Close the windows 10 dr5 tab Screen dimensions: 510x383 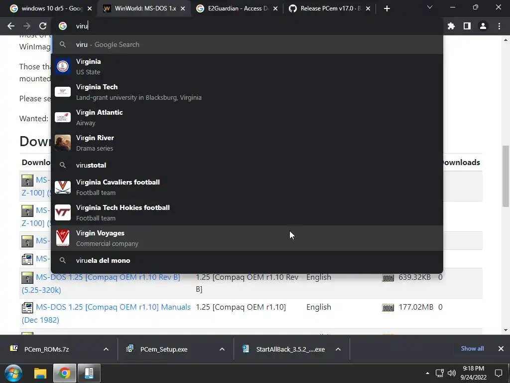(x=90, y=9)
